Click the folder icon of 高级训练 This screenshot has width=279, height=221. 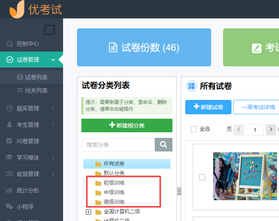click(x=98, y=202)
